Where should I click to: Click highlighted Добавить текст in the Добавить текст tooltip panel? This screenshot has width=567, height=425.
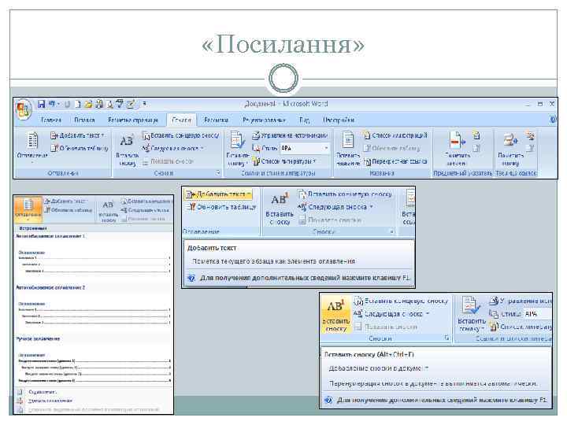tap(218, 194)
